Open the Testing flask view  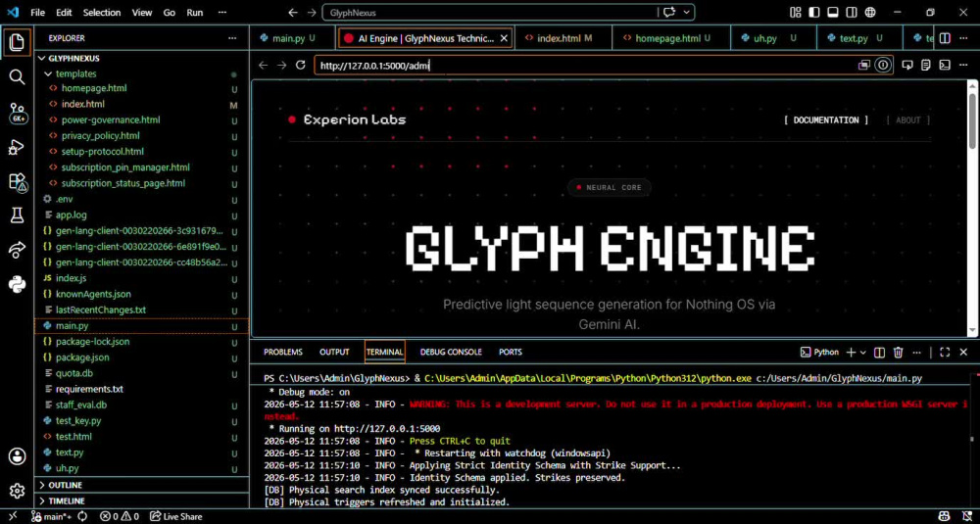point(17,216)
